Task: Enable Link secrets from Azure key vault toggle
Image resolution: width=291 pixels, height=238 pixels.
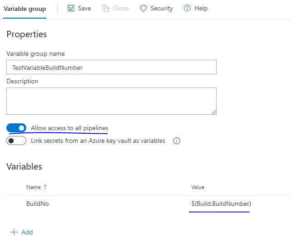Action: [x=16, y=141]
